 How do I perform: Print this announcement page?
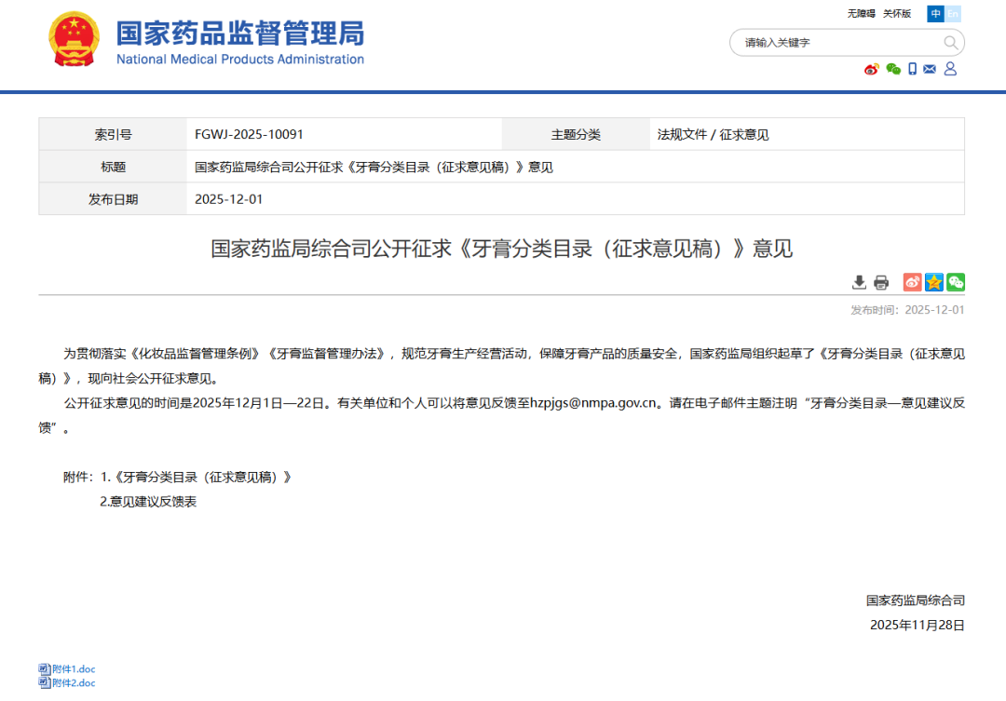click(881, 282)
